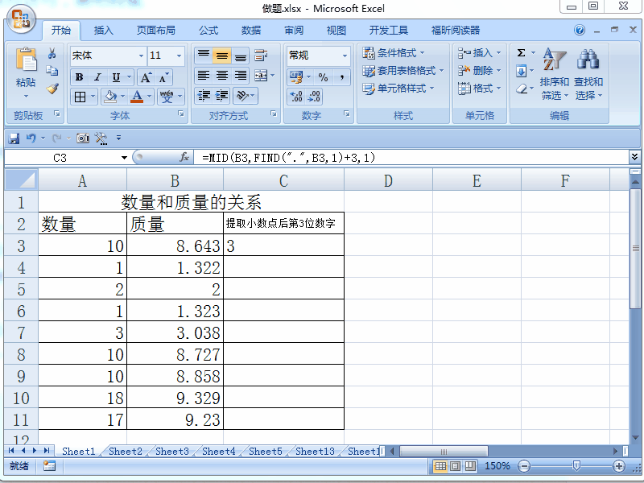
Task: Toggle merge and center alignment
Action: [x=260, y=76]
